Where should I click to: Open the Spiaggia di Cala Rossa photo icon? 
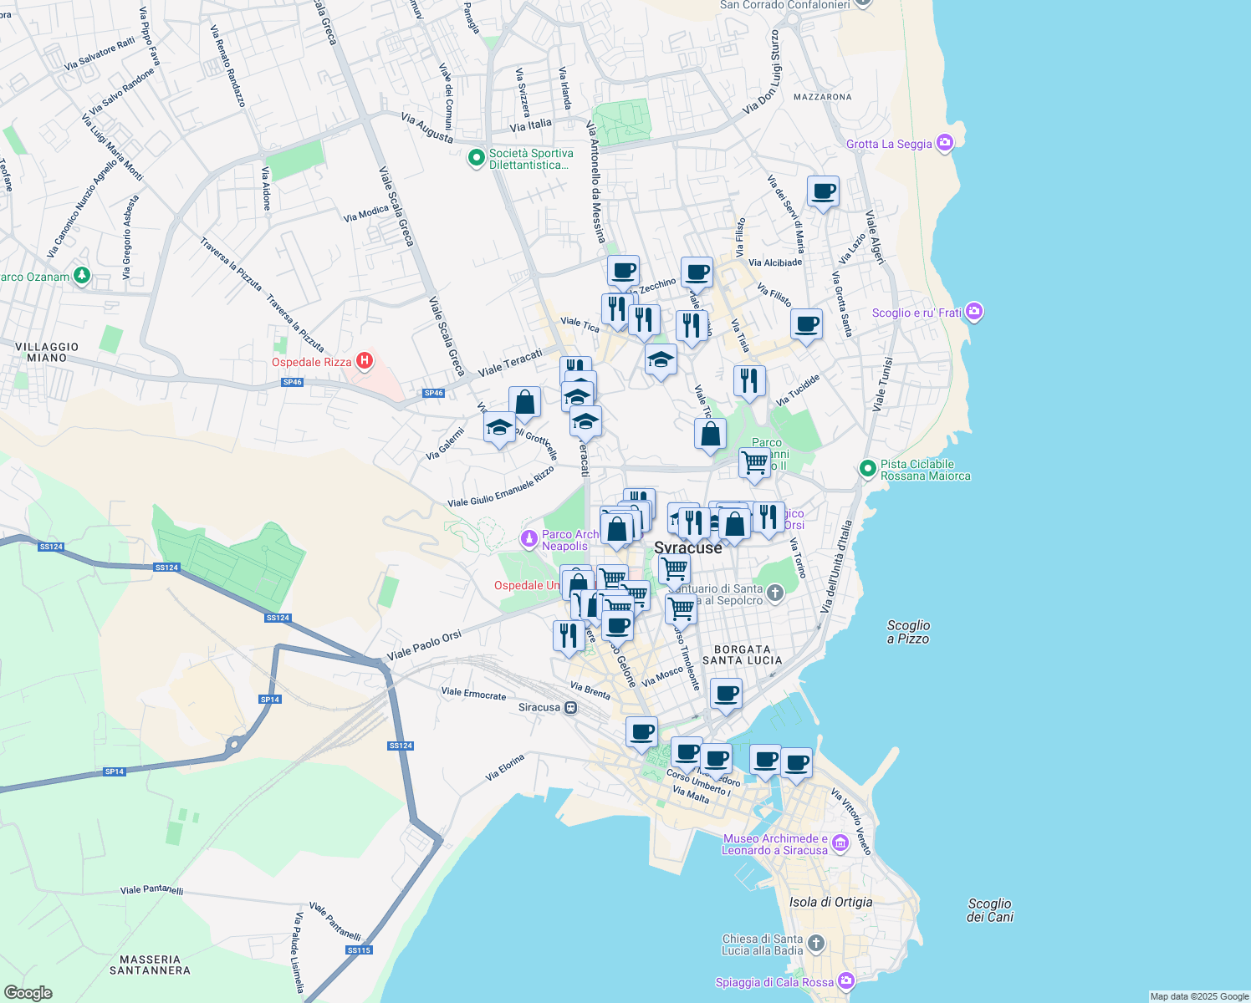click(x=846, y=980)
